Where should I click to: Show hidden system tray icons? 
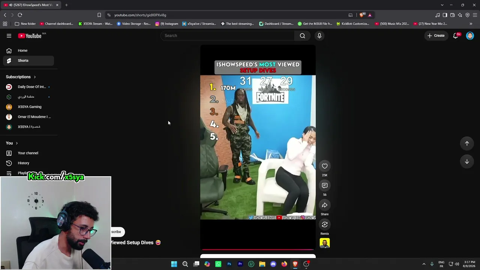(x=424, y=264)
